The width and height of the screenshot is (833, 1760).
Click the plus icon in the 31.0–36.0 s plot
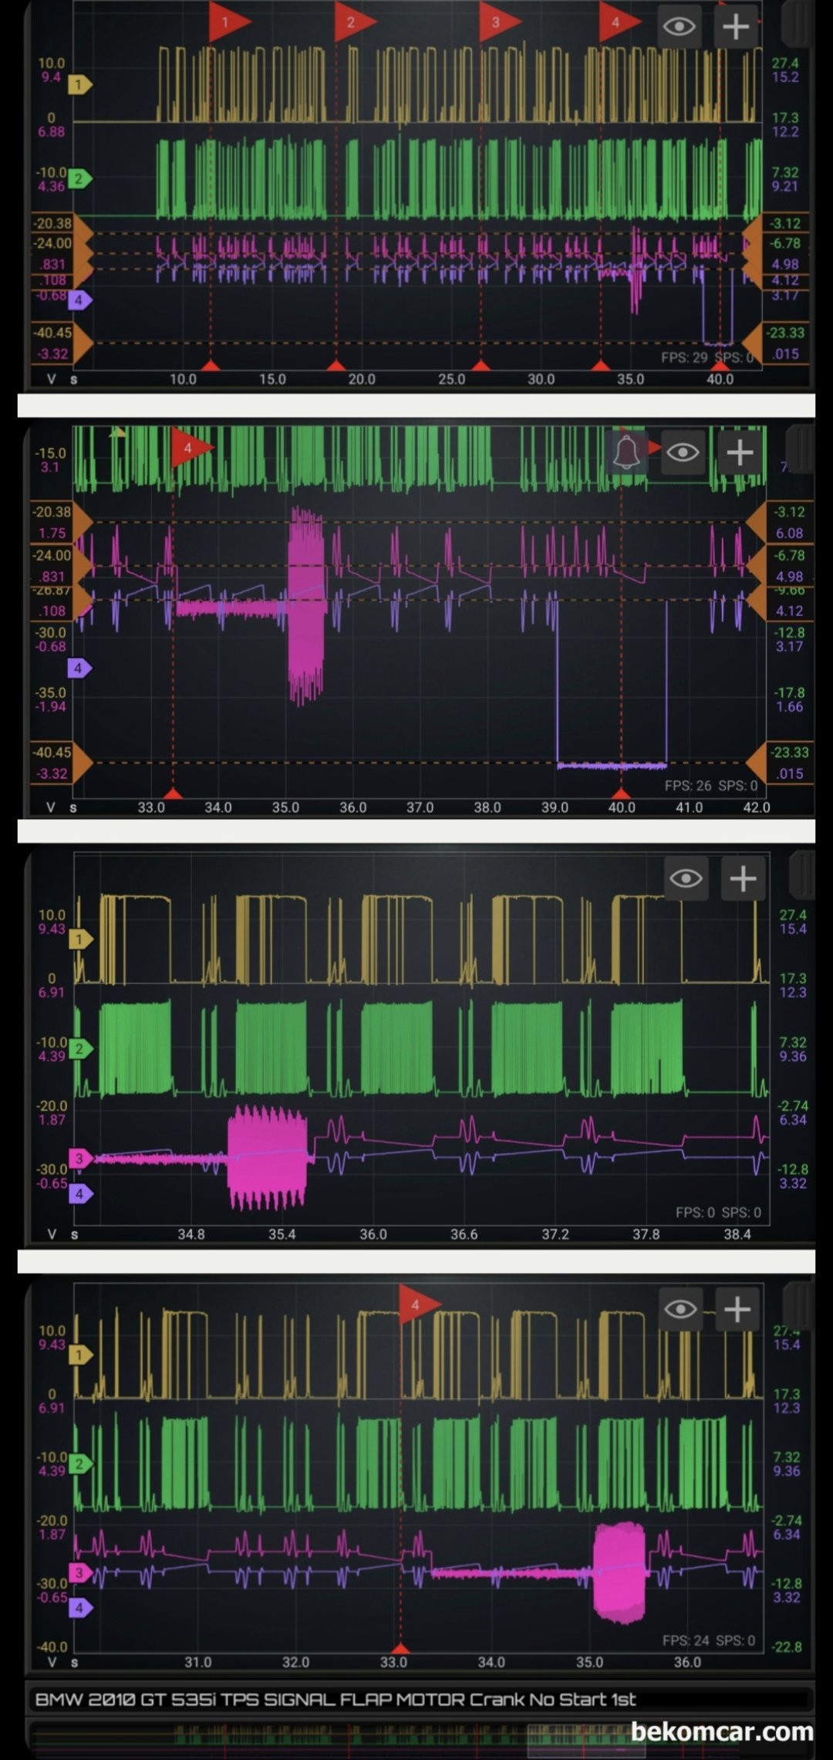click(x=737, y=1308)
